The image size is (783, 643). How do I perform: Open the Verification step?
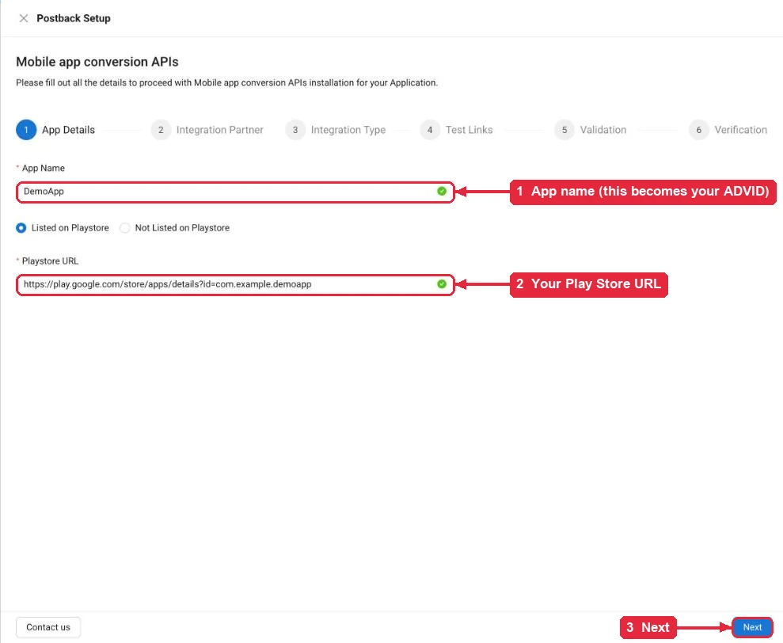click(x=728, y=130)
